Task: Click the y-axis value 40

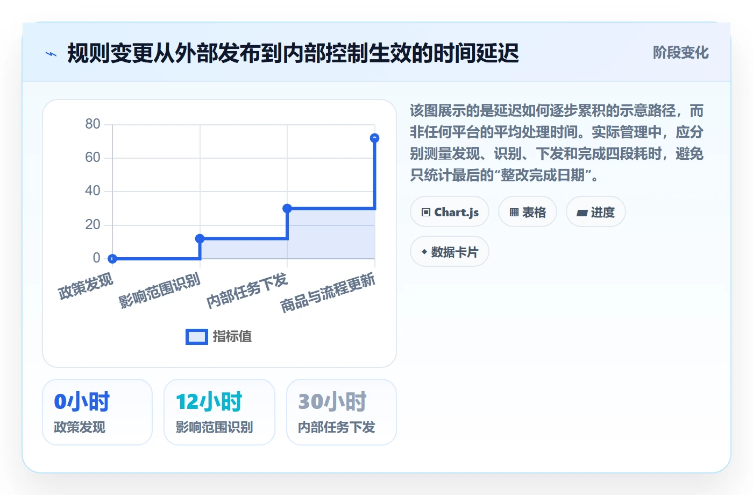Action: pos(93,191)
